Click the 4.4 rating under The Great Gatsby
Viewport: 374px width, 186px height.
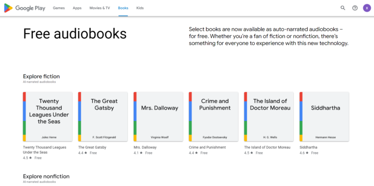tap(83, 153)
